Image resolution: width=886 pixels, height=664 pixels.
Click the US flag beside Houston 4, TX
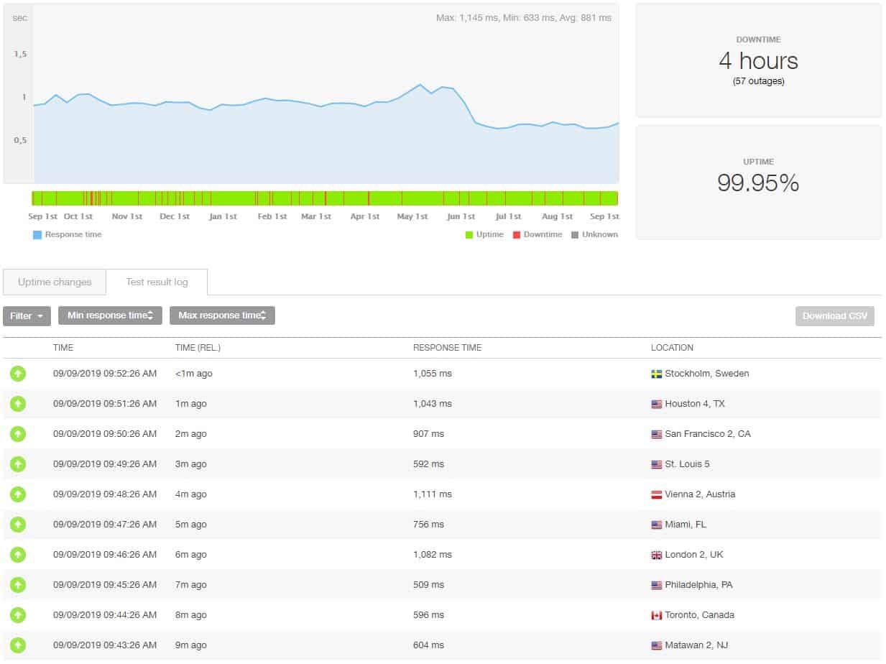[656, 404]
